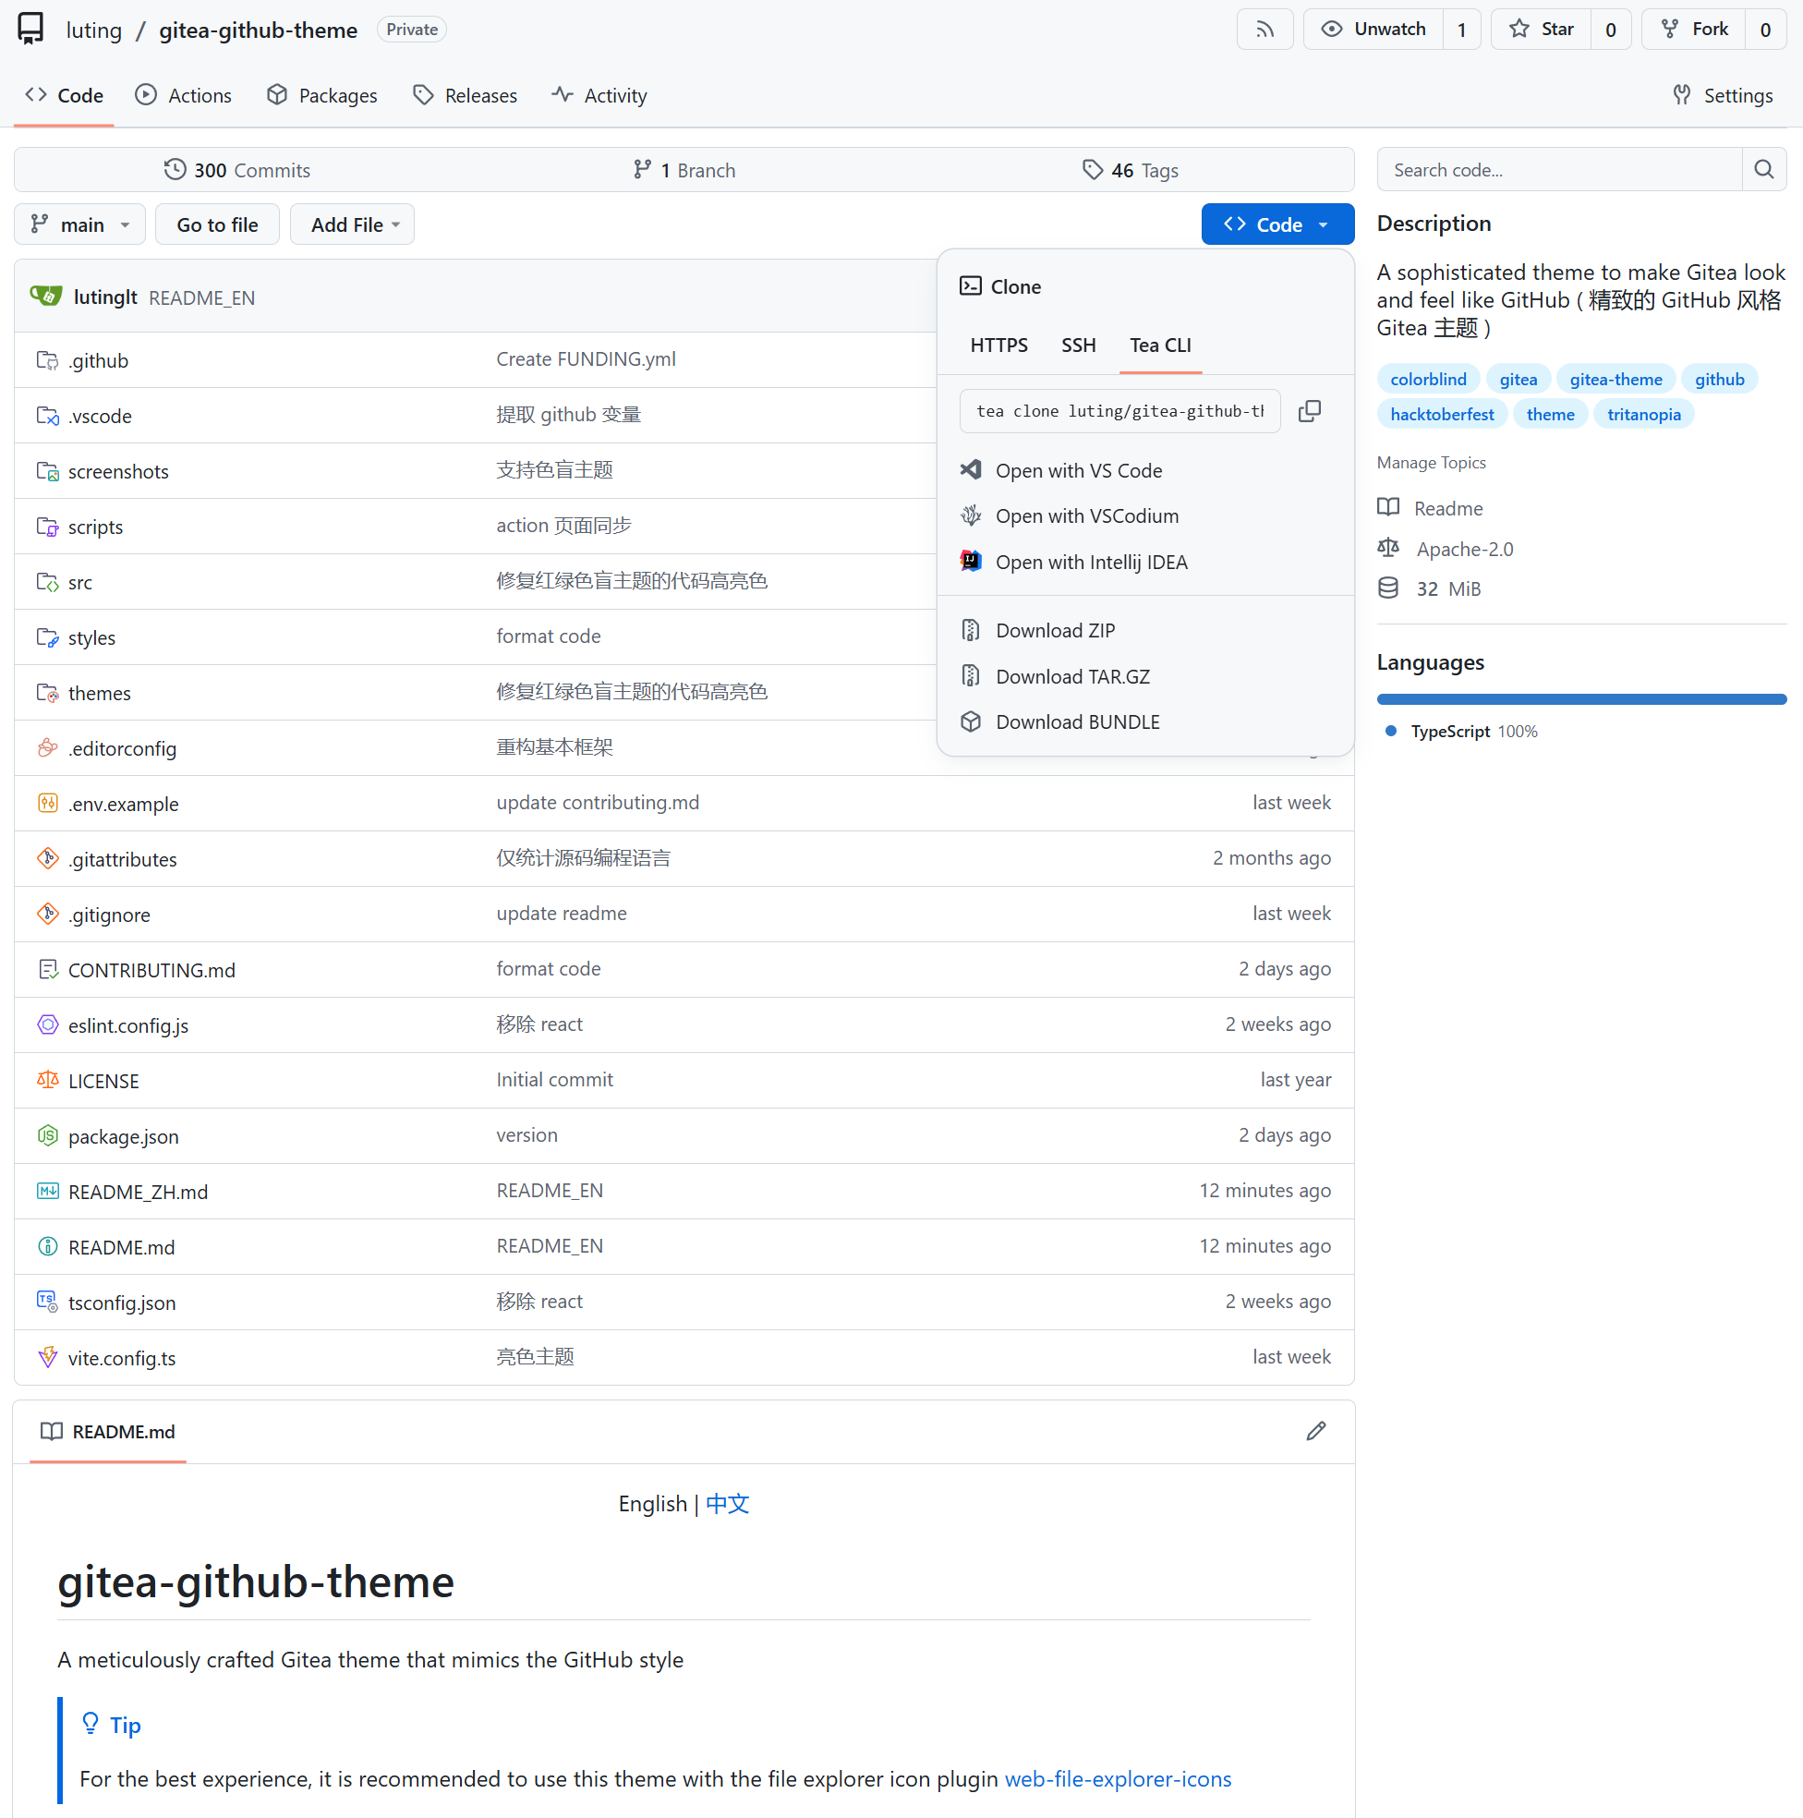The image size is (1803, 1818).
Task: Open with VS Code
Action: pos(1079,470)
